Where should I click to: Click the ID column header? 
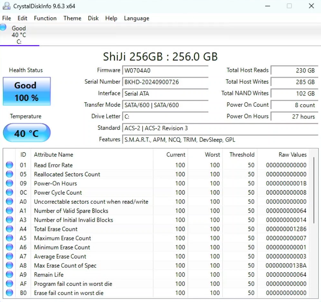click(23, 155)
